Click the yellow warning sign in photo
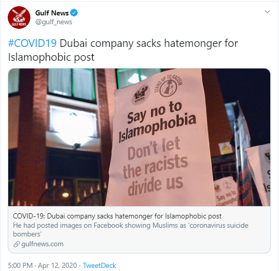279x271 pixels. coord(225,148)
